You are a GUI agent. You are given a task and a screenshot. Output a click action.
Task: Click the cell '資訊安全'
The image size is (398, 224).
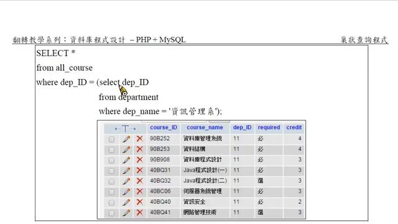[x=194, y=202]
